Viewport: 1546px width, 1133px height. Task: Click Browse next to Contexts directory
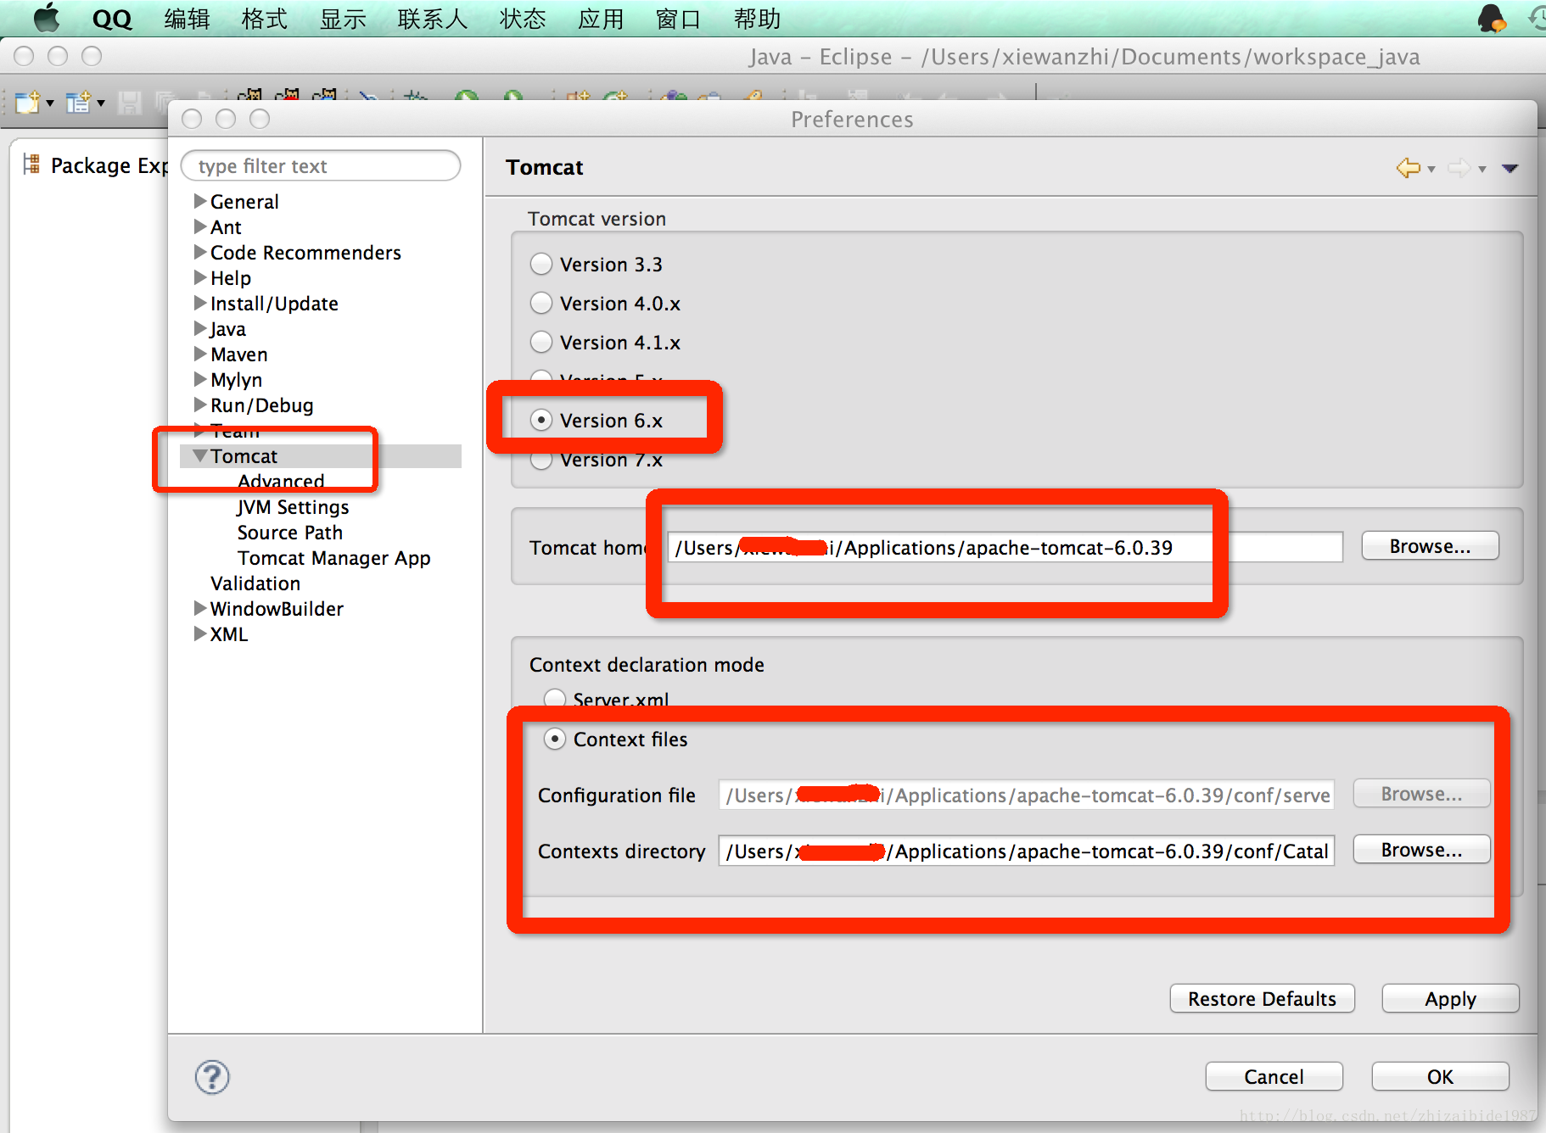coord(1421,850)
